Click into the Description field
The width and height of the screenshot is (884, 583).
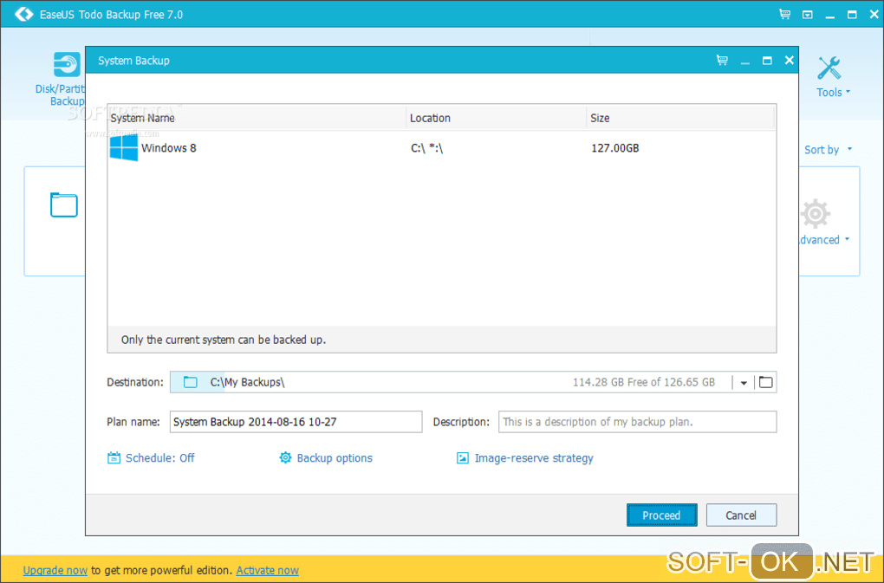pyautogui.click(x=638, y=422)
